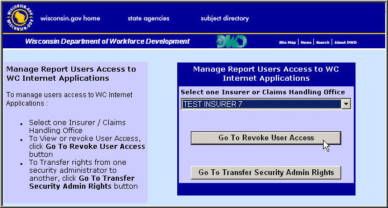
Task: Click the DWD logo graphic
Action: coord(232,41)
